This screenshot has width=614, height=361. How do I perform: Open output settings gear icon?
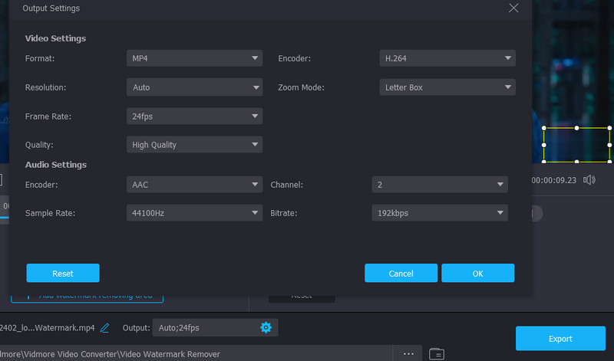coord(266,328)
